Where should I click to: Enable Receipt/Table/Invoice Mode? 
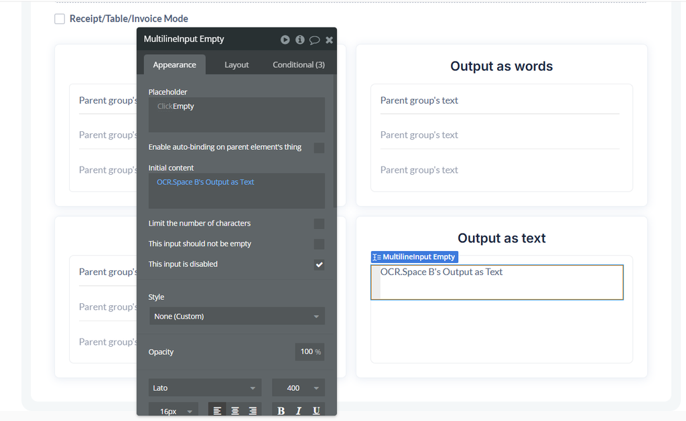tap(59, 19)
